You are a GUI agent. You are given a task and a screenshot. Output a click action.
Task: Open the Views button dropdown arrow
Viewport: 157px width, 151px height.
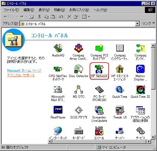89,17
